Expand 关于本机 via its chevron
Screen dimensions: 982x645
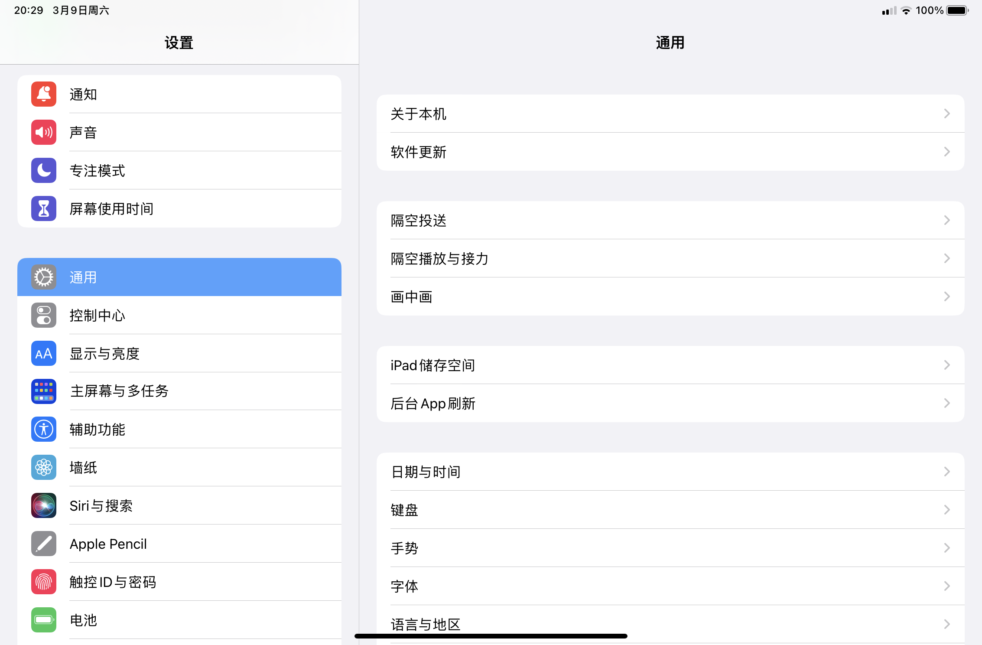pyautogui.click(x=946, y=114)
